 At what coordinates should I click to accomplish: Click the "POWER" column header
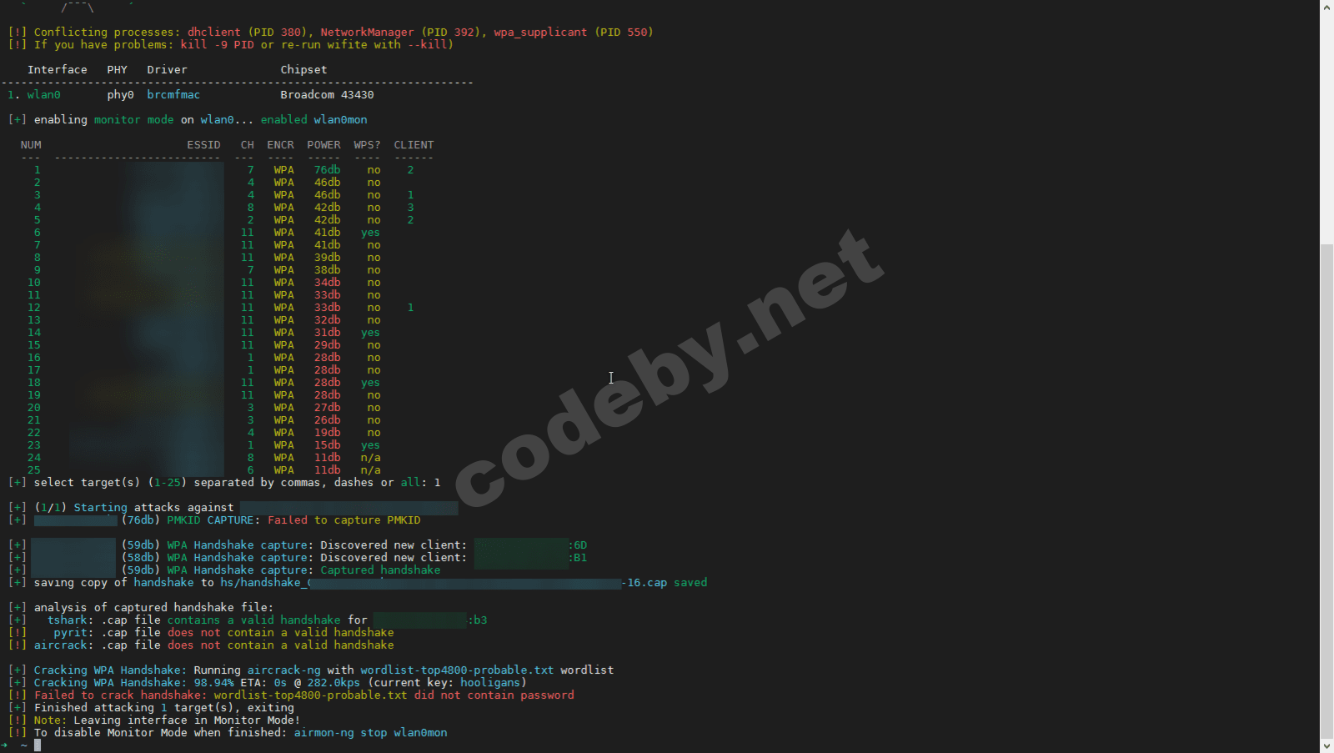pyautogui.click(x=324, y=145)
